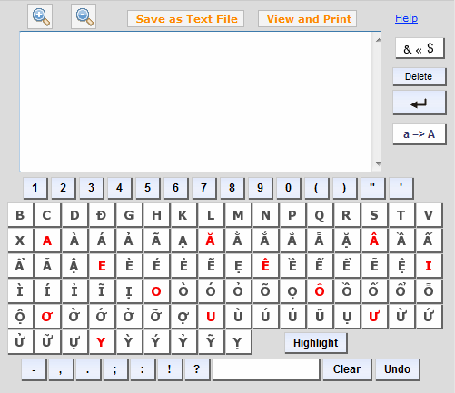This screenshot has width=455, height=393.
Task: Click the zoom out magnifier icon
Action: 84,16
